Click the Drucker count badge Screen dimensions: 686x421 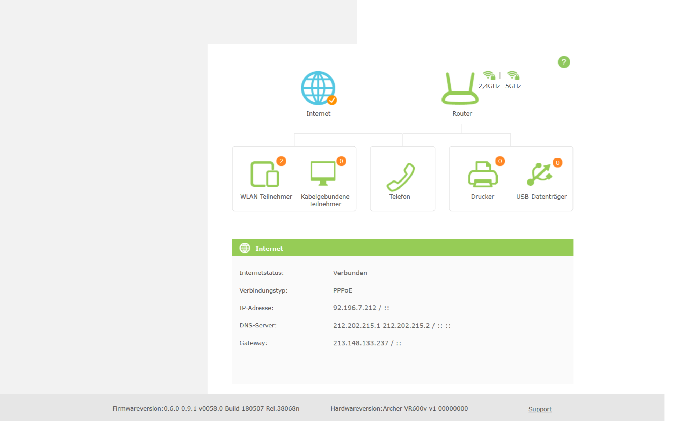point(500,161)
